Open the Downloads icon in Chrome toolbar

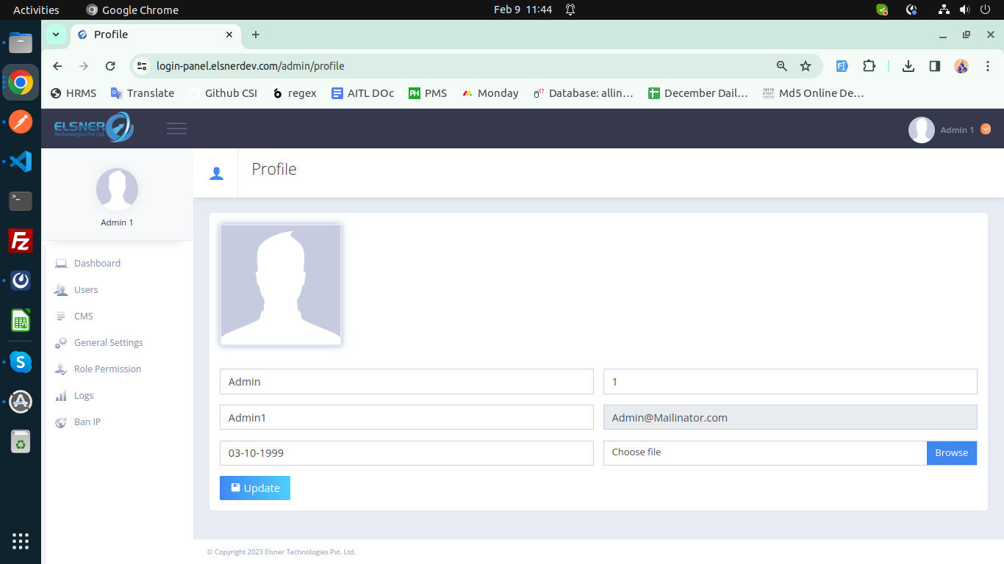908,65
